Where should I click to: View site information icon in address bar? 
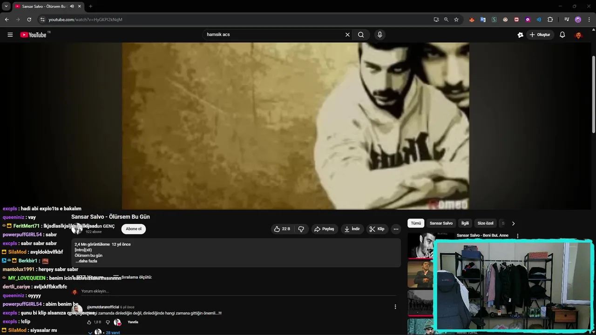pos(42,20)
